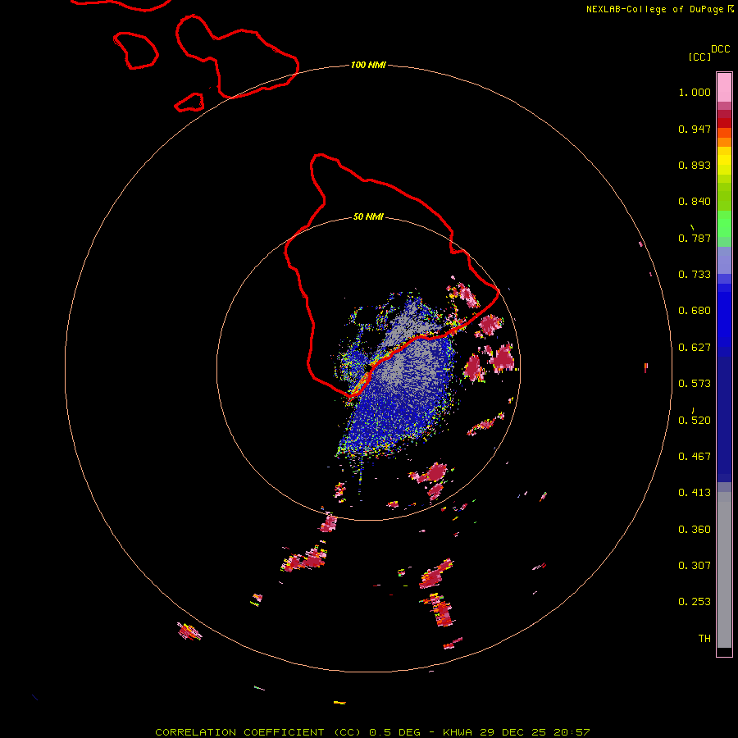Select the 0.893 scale value
The image size is (738, 738).
click(695, 165)
